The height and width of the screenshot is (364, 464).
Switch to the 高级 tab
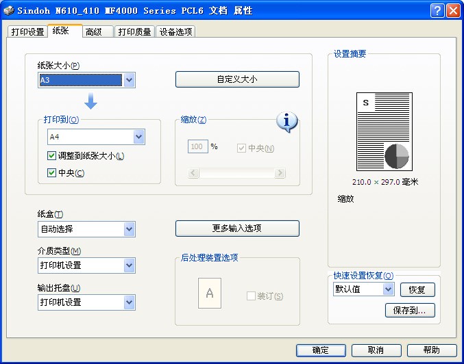click(98, 31)
